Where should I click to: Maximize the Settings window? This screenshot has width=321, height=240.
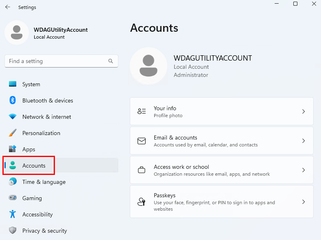[x=295, y=4]
